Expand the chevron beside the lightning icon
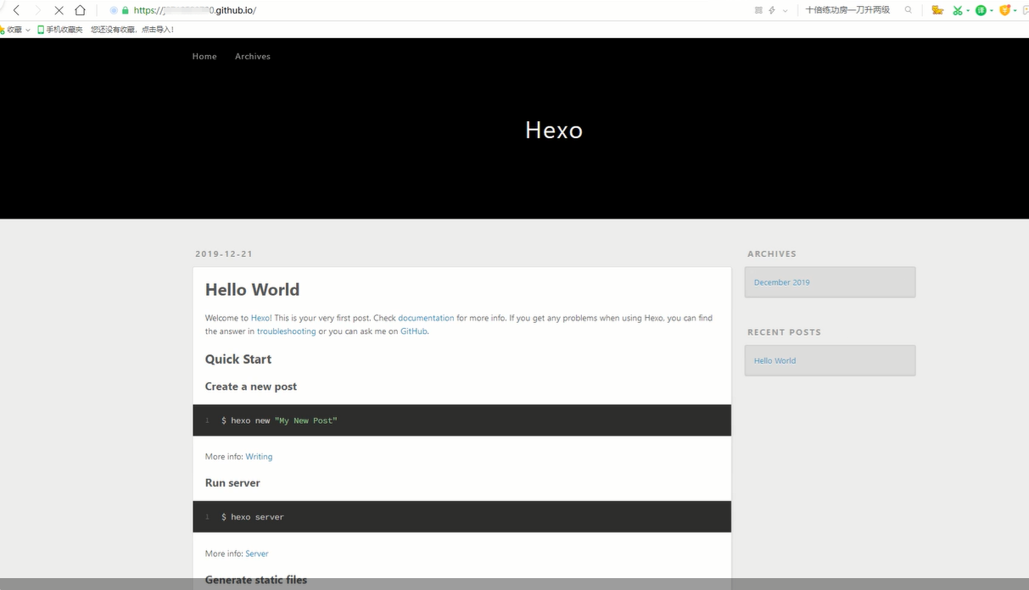The width and height of the screenshot is (1029, 590). [x=785, y=11]
